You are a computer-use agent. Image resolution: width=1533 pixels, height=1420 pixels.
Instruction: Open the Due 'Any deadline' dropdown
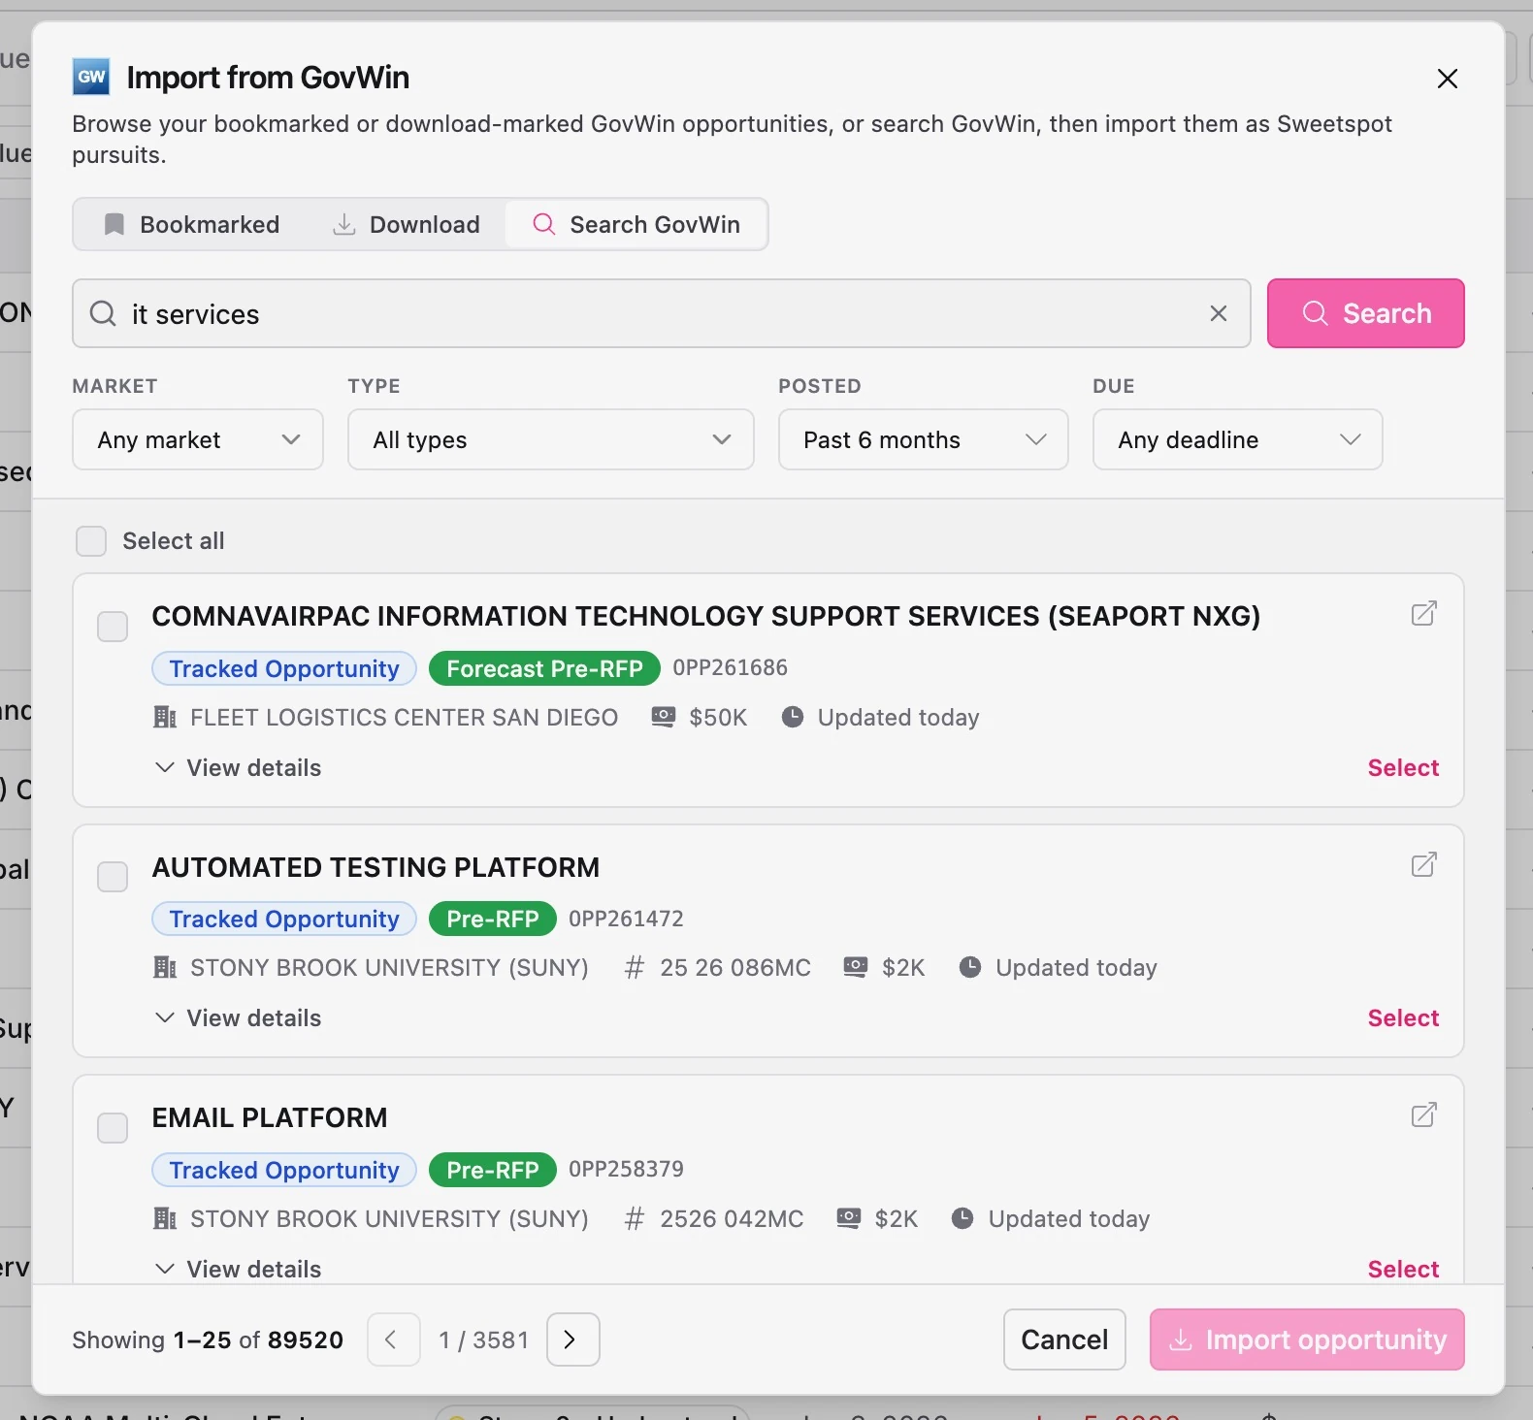click(1237, 439)
